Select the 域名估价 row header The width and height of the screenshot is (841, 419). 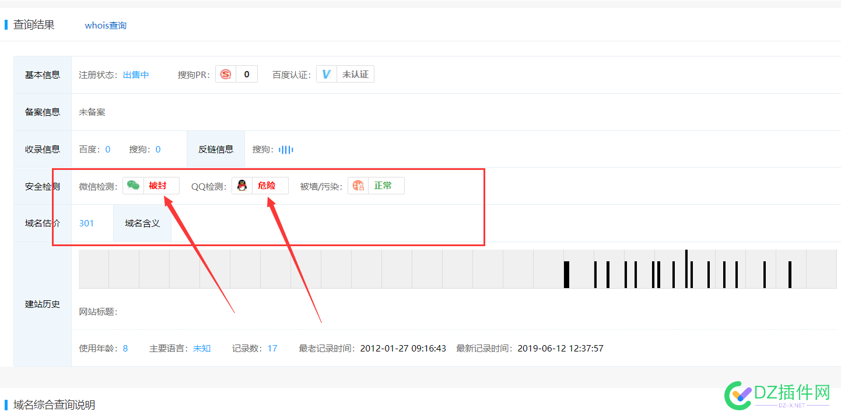click(x=43, y=223)
